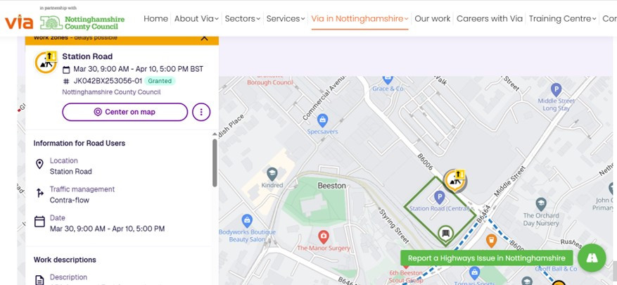Go to the Home menu item
This screenshot has height=285, width=617.
point(155,19)
